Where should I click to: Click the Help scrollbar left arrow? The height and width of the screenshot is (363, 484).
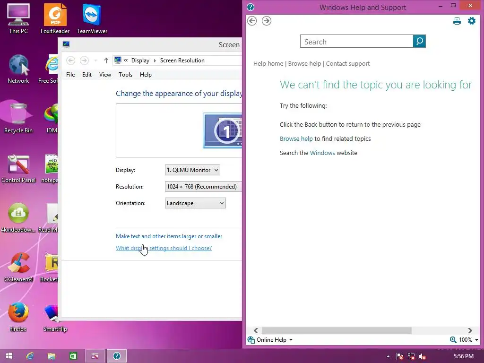(256, 330)
